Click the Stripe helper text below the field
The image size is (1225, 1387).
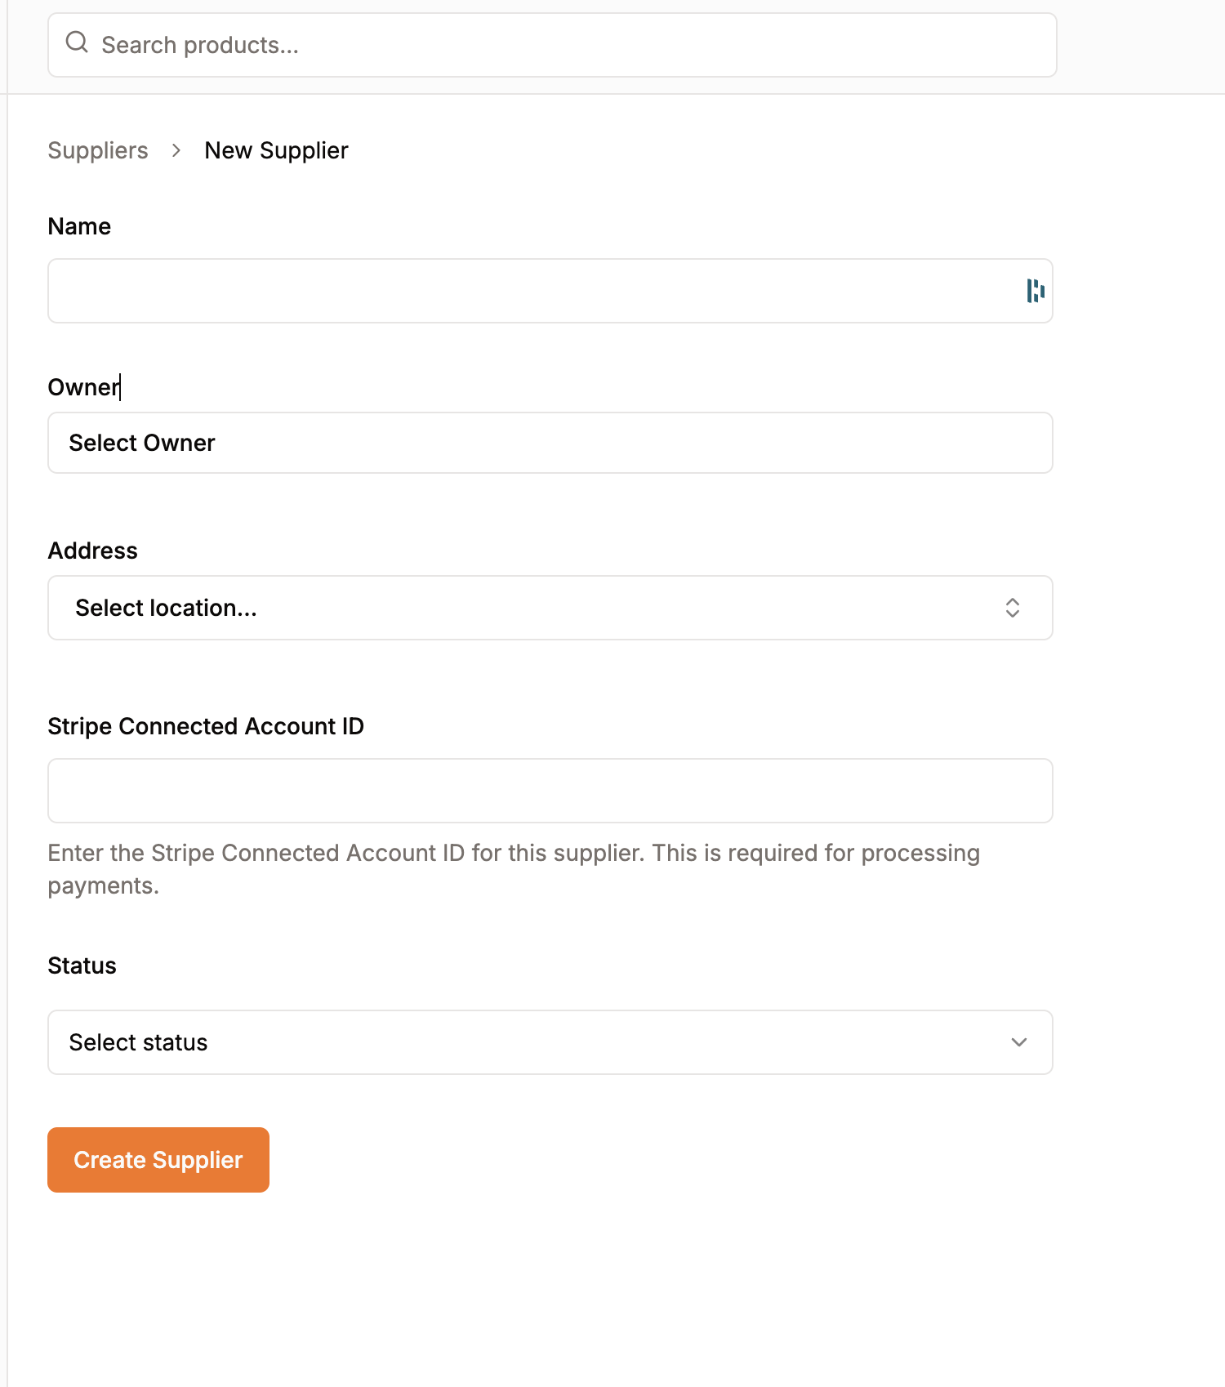[x=513, y=868]
